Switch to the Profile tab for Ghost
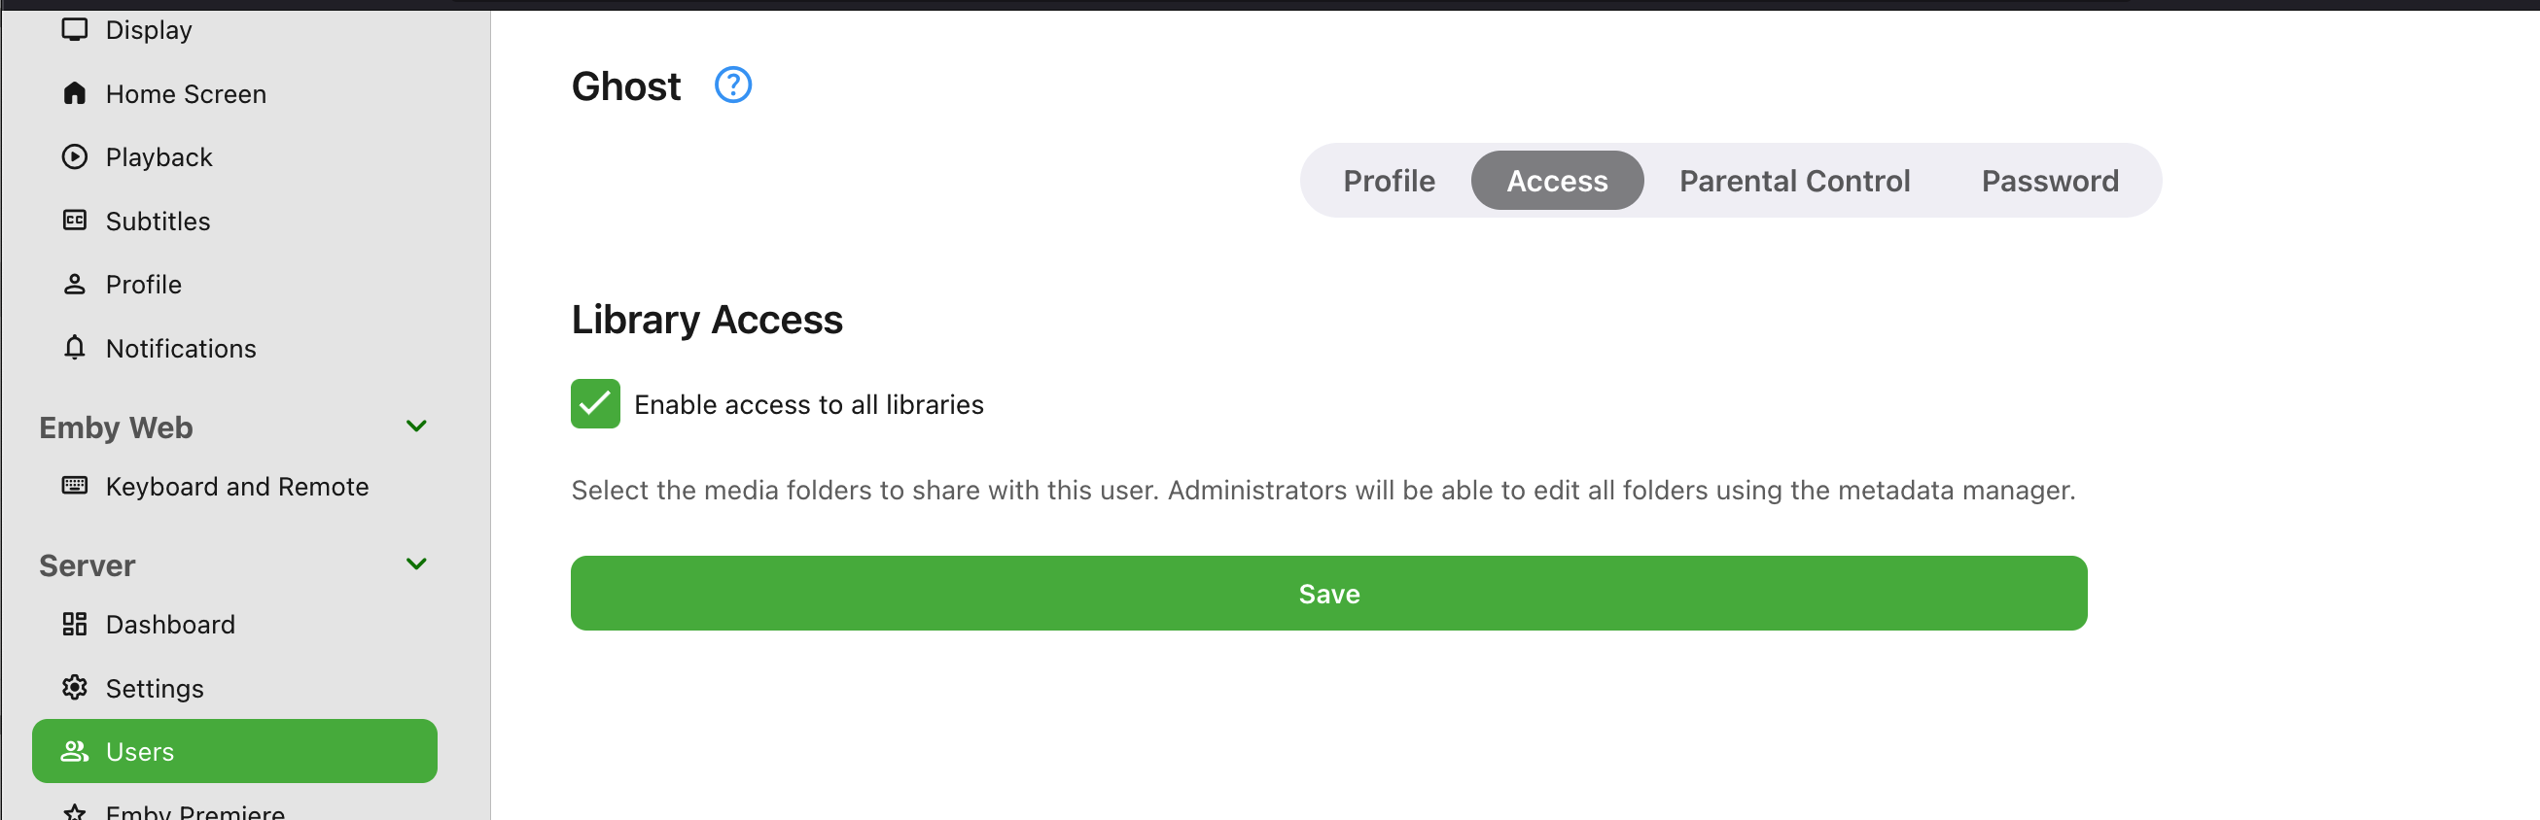Image resolution: width=2540 pixels, height=820 pixels. tap(1389, 181)
